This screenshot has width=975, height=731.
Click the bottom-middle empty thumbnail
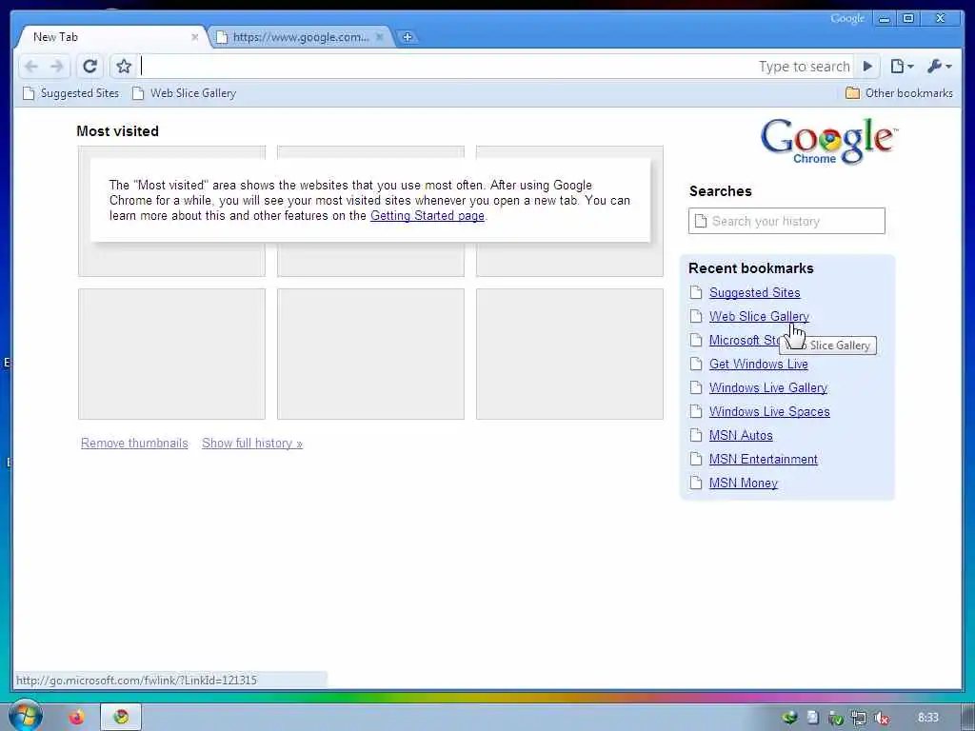[x=370, y=354]
